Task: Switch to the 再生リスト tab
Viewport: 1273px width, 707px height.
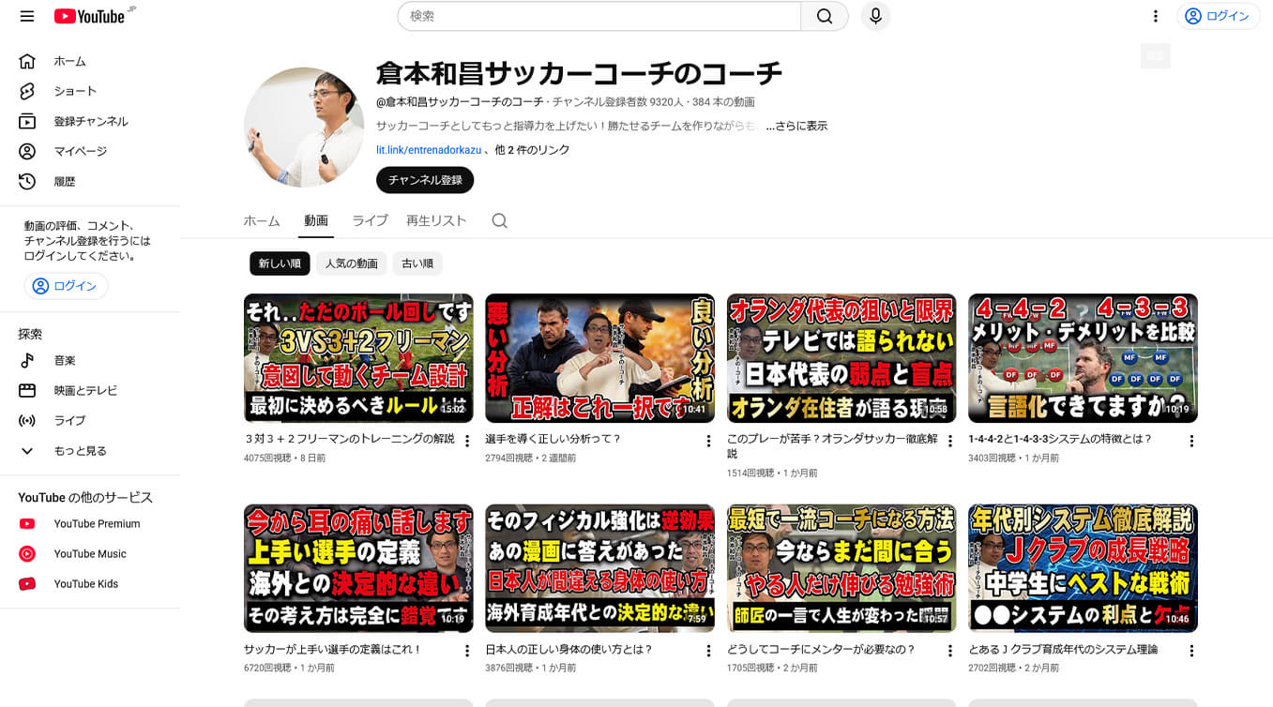Action: (435, 220)
